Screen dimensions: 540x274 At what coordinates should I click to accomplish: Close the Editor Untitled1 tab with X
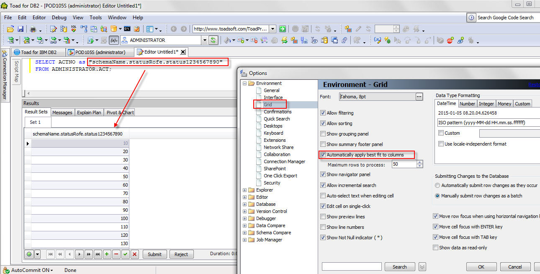click(x=183, y=52)
